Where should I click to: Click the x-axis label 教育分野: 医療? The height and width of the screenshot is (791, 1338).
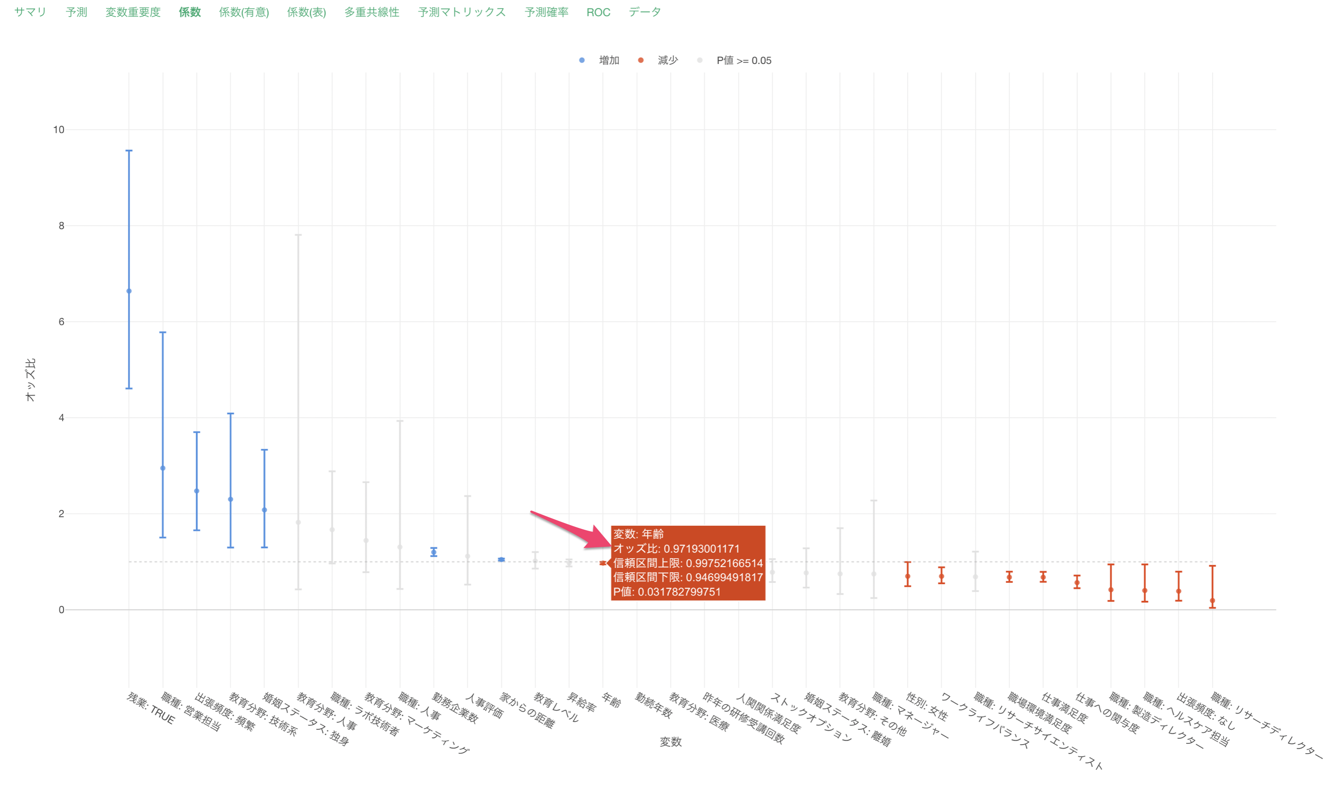(699, 712)
